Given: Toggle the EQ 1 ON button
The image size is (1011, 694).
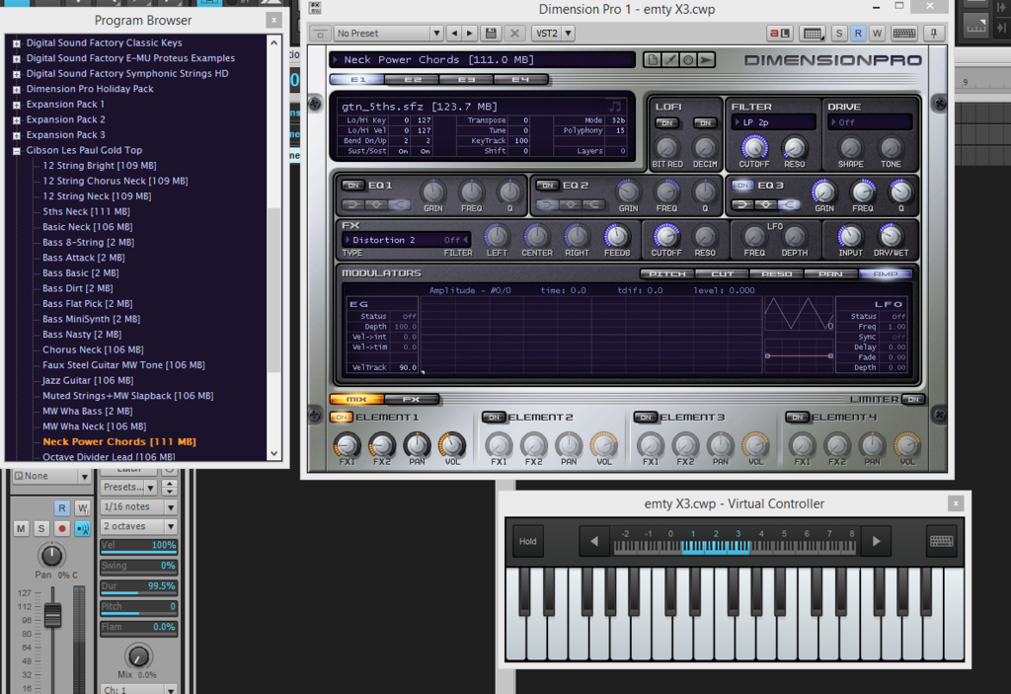Looking at the screenshot, I should pos(352,186).
